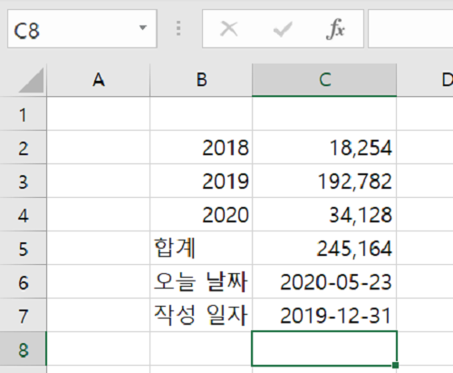
Task: Expand the Name Box dropdown arrow
Action: click(143, 28)
